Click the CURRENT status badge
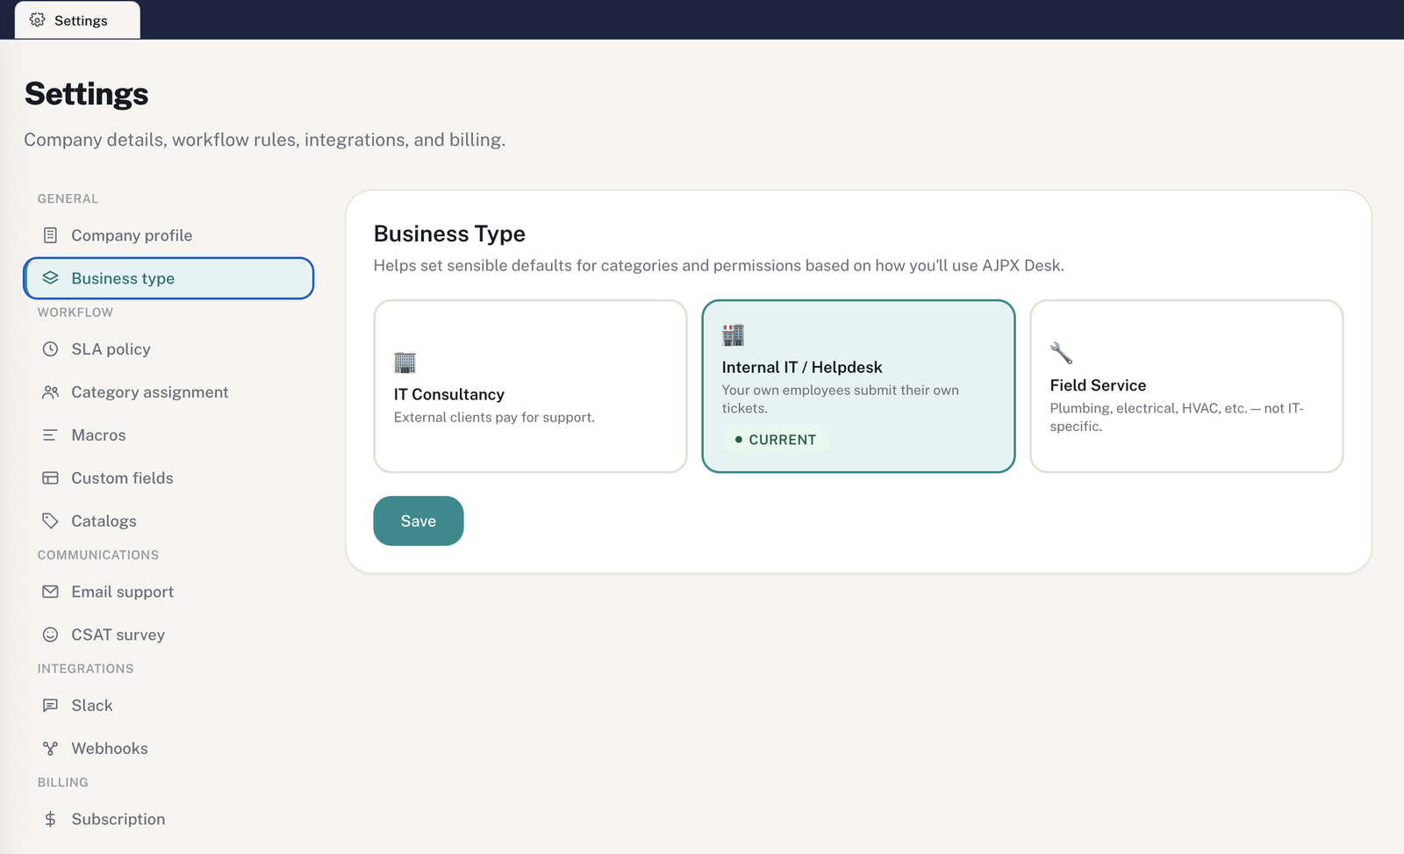This screenshot has height=854, width=1404. coord(776,440)
